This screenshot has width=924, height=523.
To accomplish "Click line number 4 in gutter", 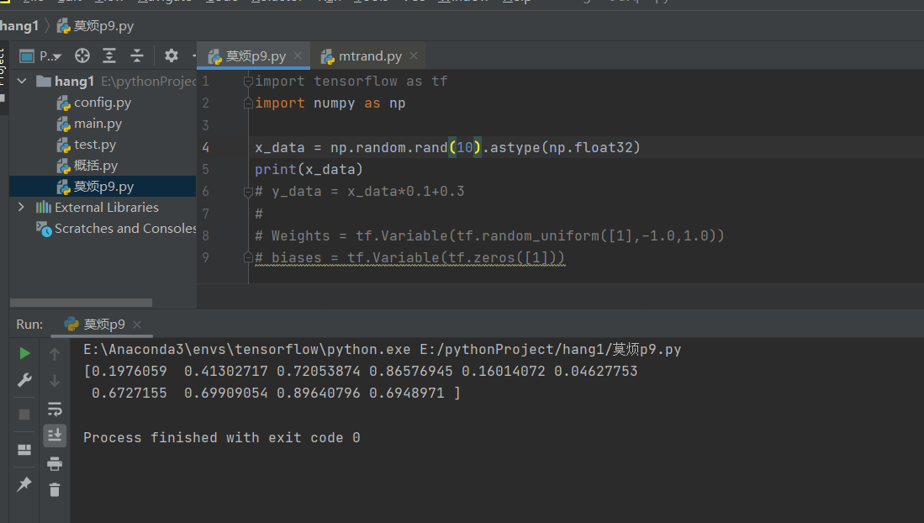I will pos(206,147).
